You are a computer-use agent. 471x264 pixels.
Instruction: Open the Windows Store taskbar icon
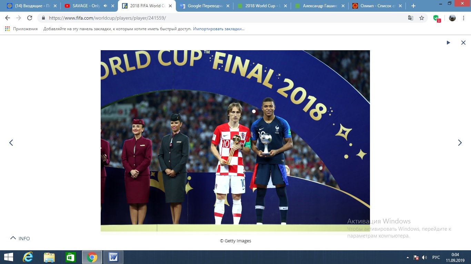70,257
